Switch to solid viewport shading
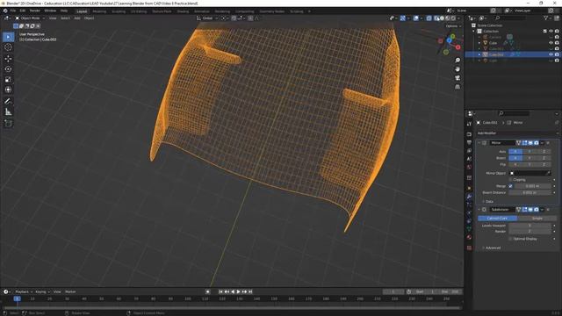Screen dimensions: 562x316 tap(443, 18)
